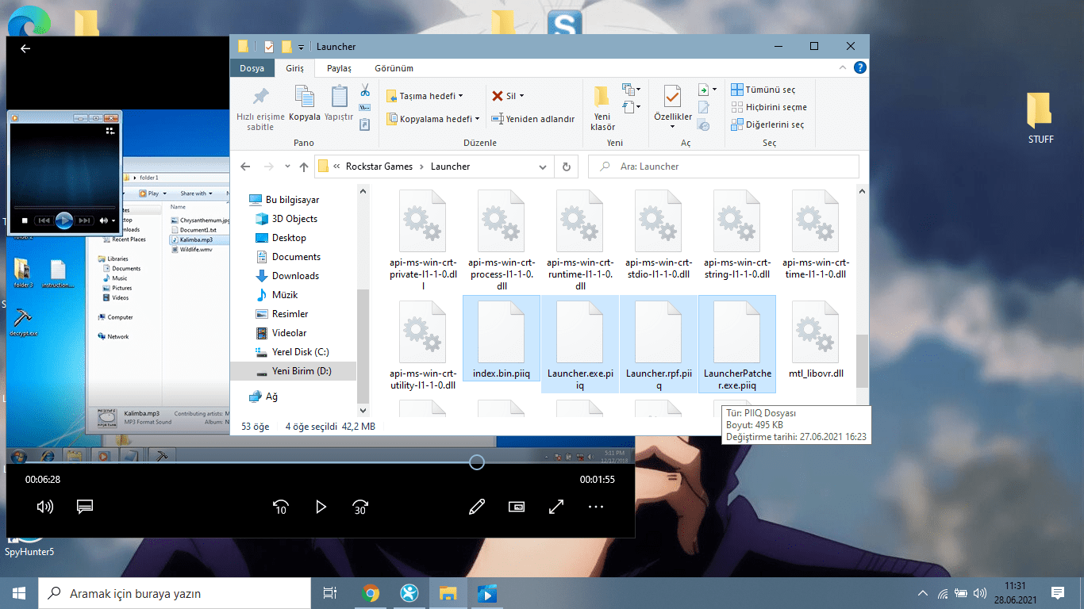The image size is (1084, 609).
Task: Select the Launcher.exe.piiq file
Action: click(x=580, y=345)
